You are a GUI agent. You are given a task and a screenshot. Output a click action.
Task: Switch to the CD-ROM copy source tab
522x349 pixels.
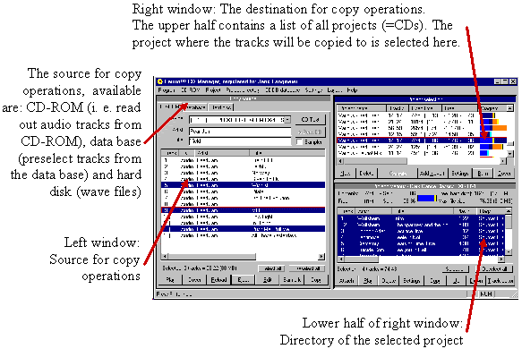coord(170,107)
